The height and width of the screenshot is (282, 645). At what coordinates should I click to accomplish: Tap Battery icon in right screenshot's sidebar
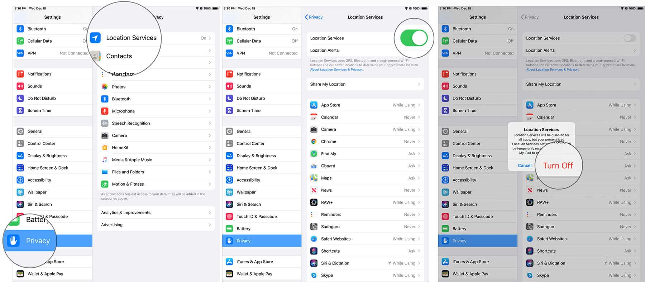(x=445, y=229)
